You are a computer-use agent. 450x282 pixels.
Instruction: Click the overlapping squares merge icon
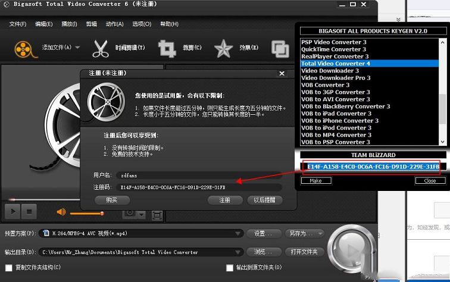[x=280, y=48]
